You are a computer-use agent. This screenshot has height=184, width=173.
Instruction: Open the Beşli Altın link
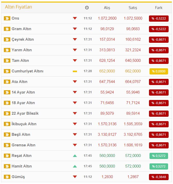(x=21, y=135)
